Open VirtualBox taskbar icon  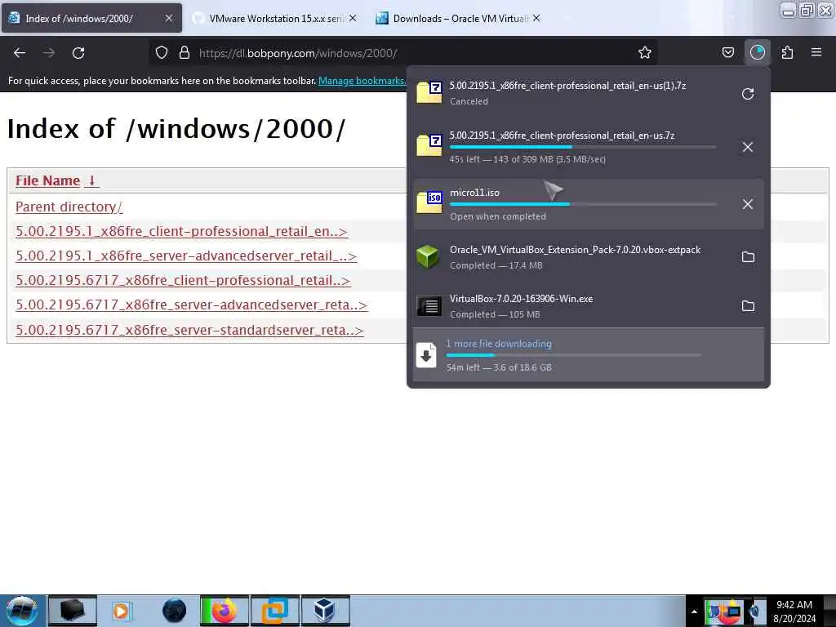click(325, 611)
